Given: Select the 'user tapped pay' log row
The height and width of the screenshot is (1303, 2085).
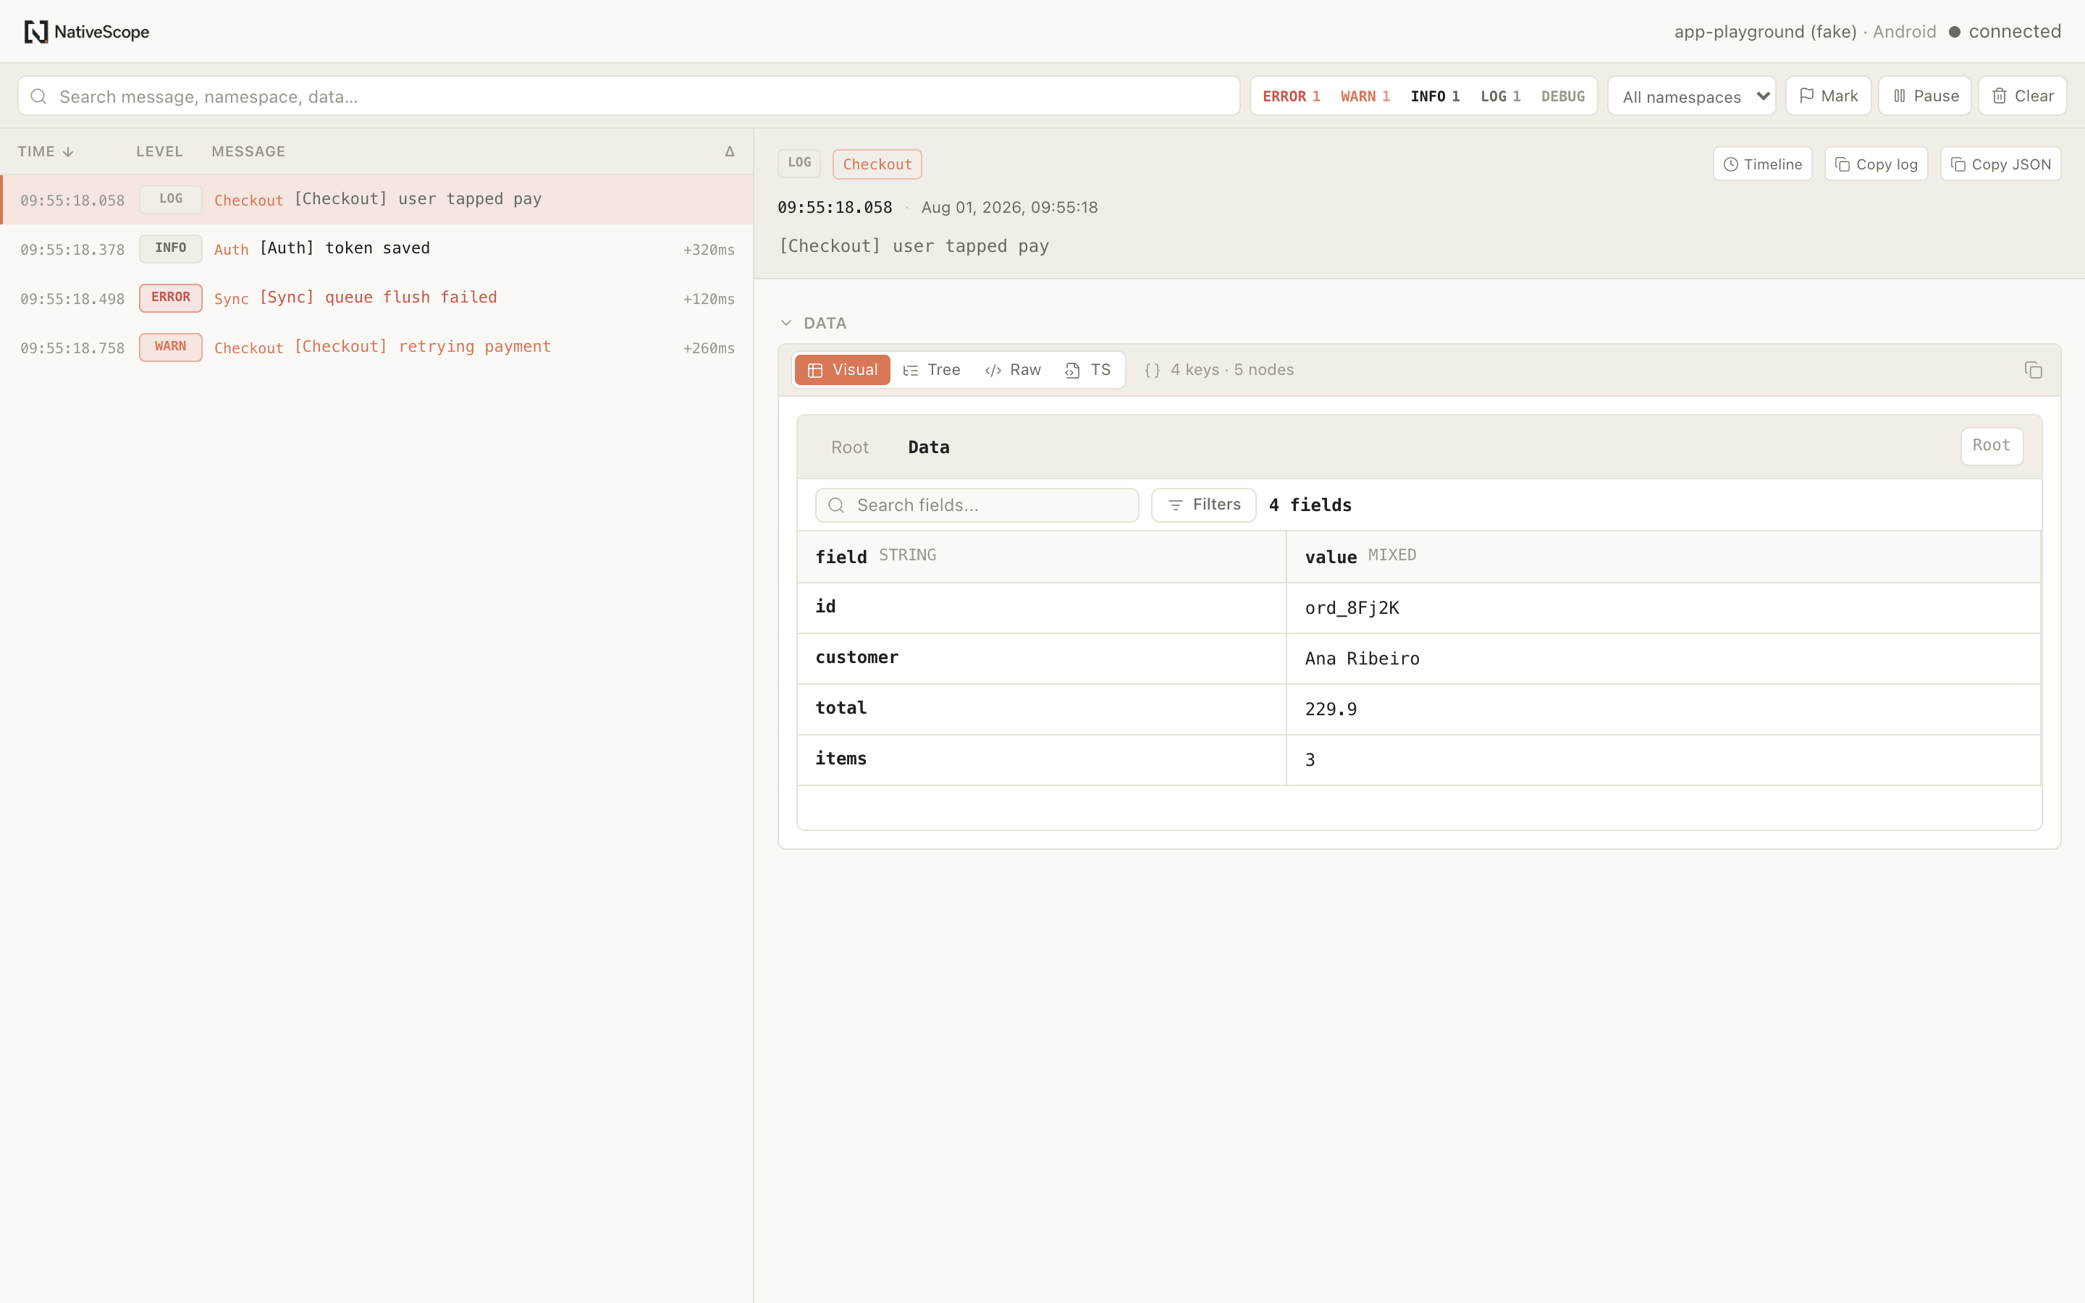Looking at the screenshot, I should (376, 199).
